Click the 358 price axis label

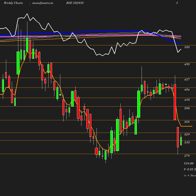coord(187,122)
